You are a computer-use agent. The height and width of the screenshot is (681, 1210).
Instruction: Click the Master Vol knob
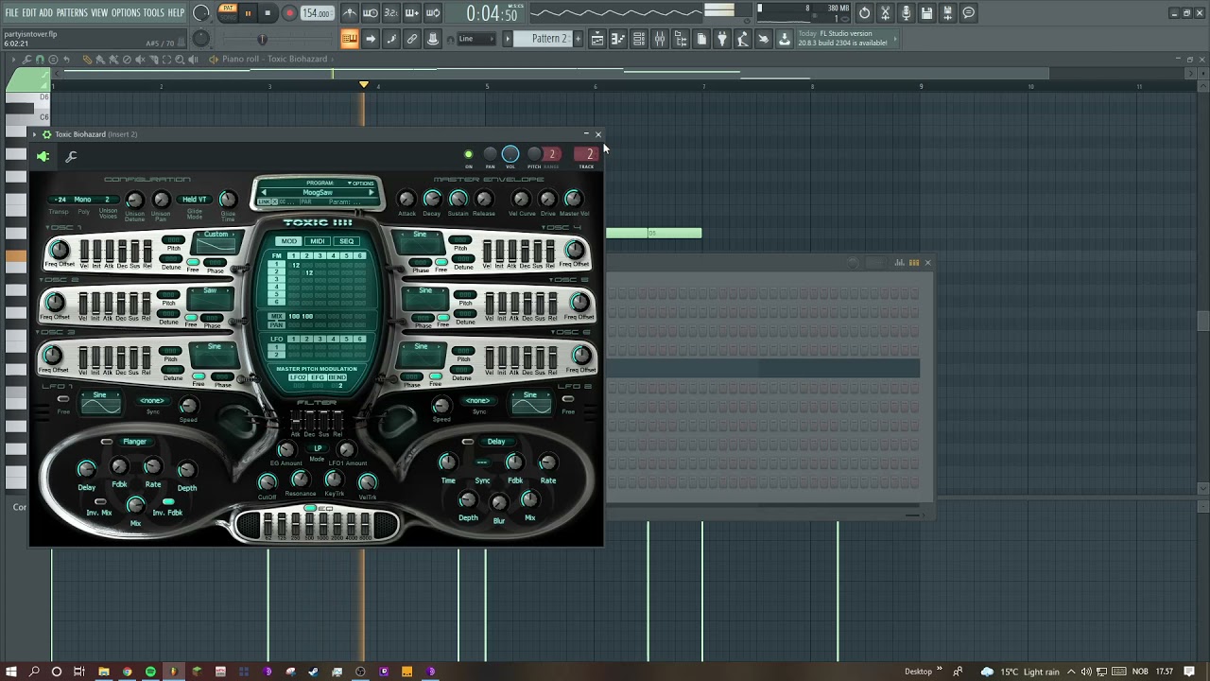[573, 199]
